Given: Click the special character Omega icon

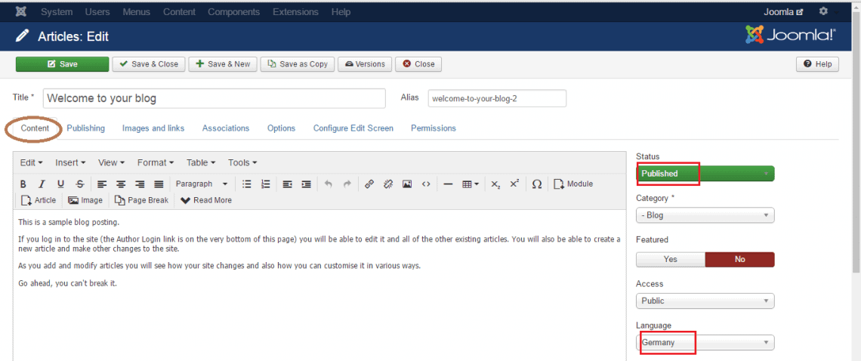Looking at the screenshot, I should tap(536, 184).
